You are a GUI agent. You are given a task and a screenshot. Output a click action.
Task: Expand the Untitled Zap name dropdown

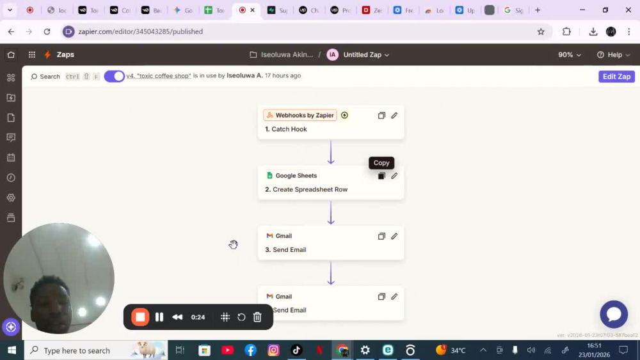[x=366, y=54]
